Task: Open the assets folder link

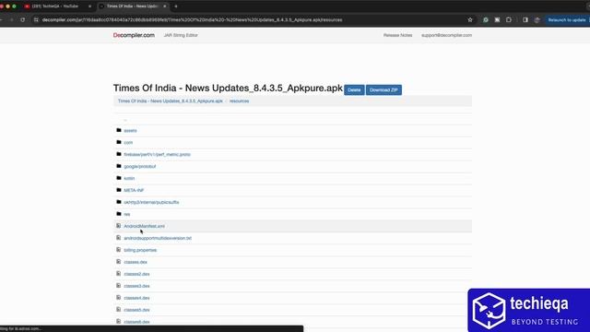Action: click(130, 131)
